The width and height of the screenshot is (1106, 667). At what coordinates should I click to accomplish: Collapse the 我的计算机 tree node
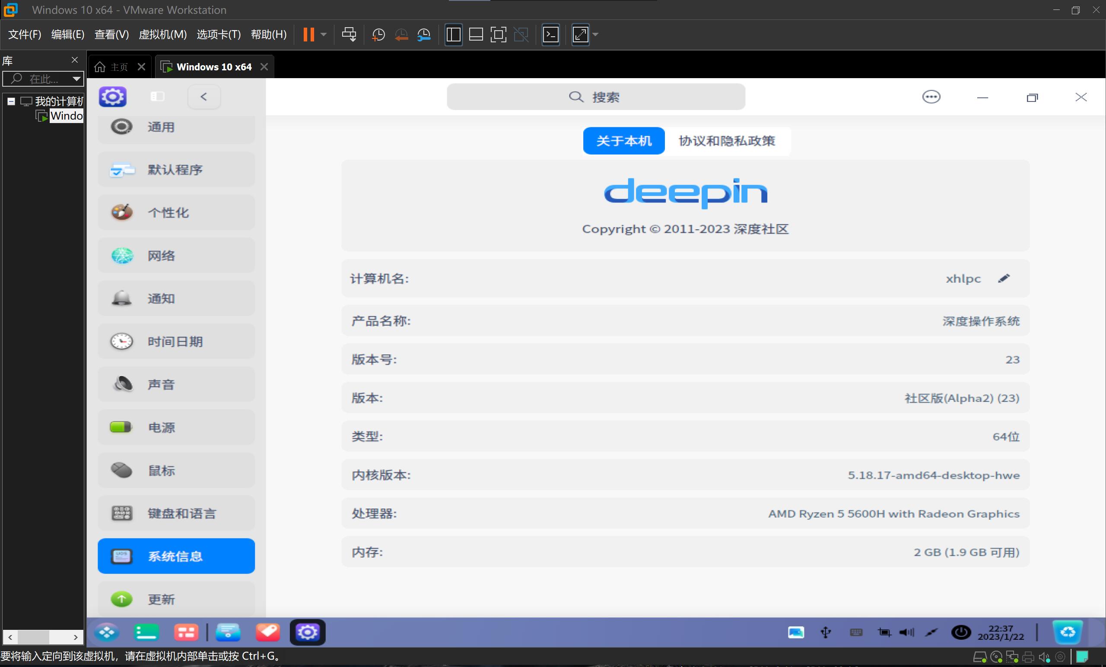tap(11, 101)
